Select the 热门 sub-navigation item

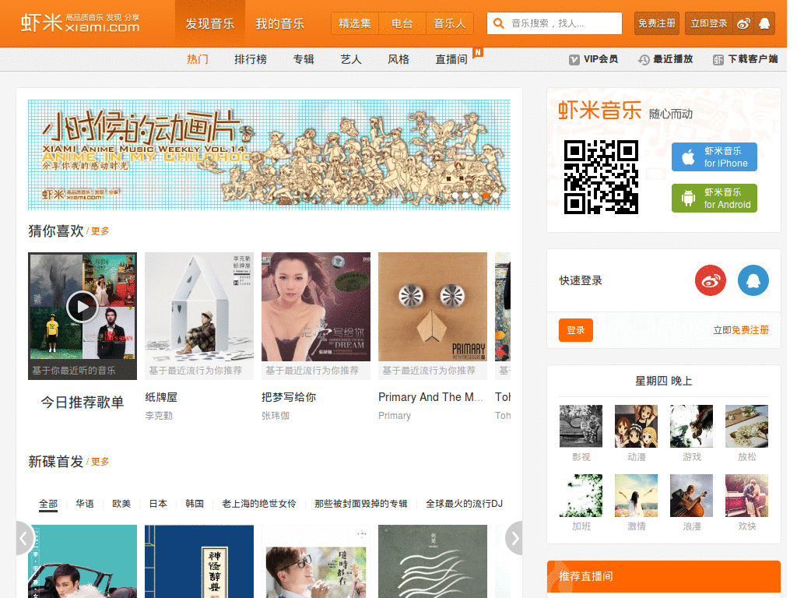tap(197, 59)
